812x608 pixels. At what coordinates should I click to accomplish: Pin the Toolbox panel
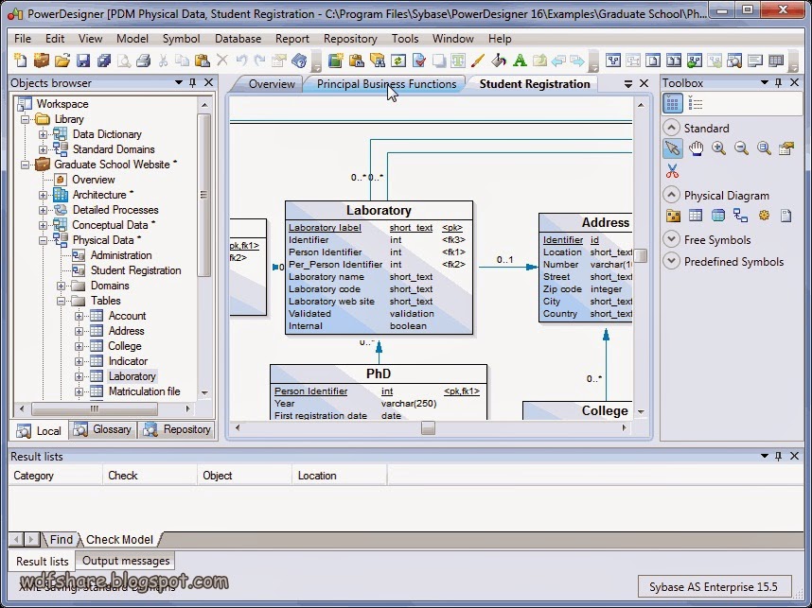pyautogui.click(x=778, y=83)
